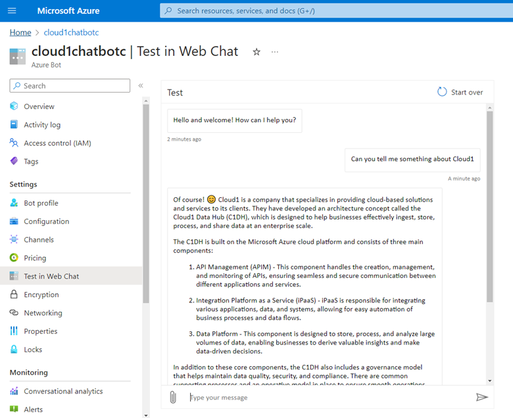Focus the global Azure search field
This screenshot has height=418, width=513.
pyautogui.click(x=336, y=11)
